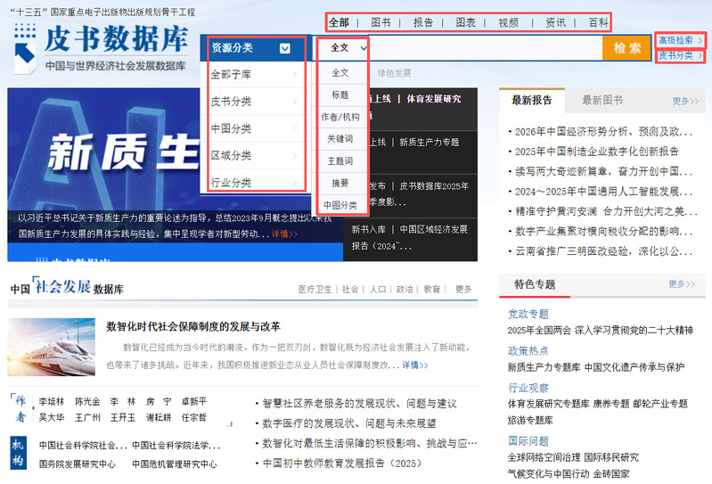Click 更多 link beside 特色专题
The height and width of the screenshot is (484, 712).
point(682,284)
